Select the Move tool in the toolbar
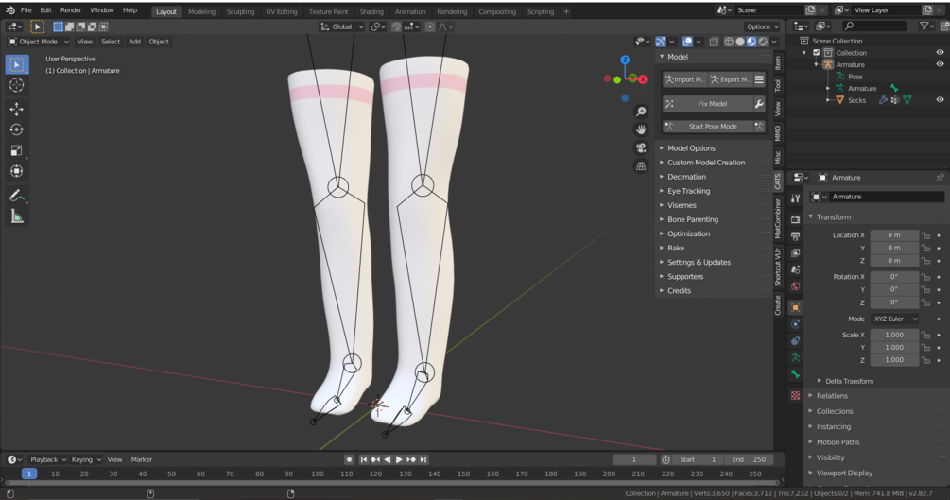This screenshot has height=500, width=950. [16, 109]
